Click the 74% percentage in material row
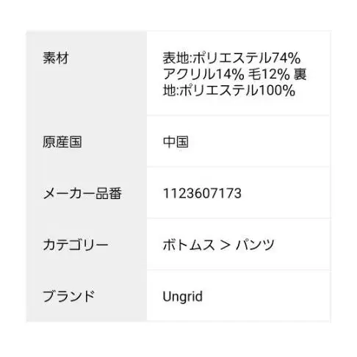This screenshot has width=357, height=357. (286, 58)
